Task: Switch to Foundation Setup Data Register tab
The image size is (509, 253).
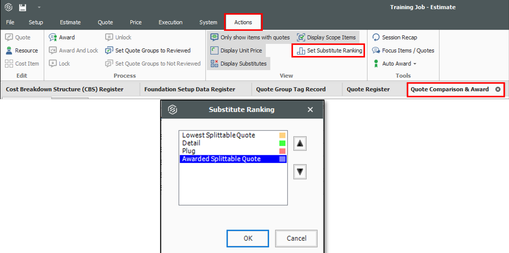Action: click(x=190, y=89)
